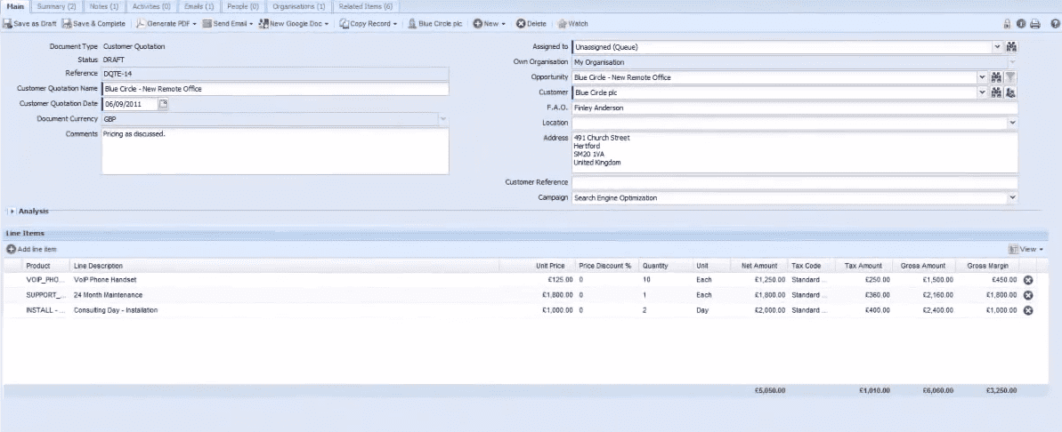Remove the VoIP Phone Handset line item
The height and width of the screenshot is (432, 1062).
[x=1028, y=280]
